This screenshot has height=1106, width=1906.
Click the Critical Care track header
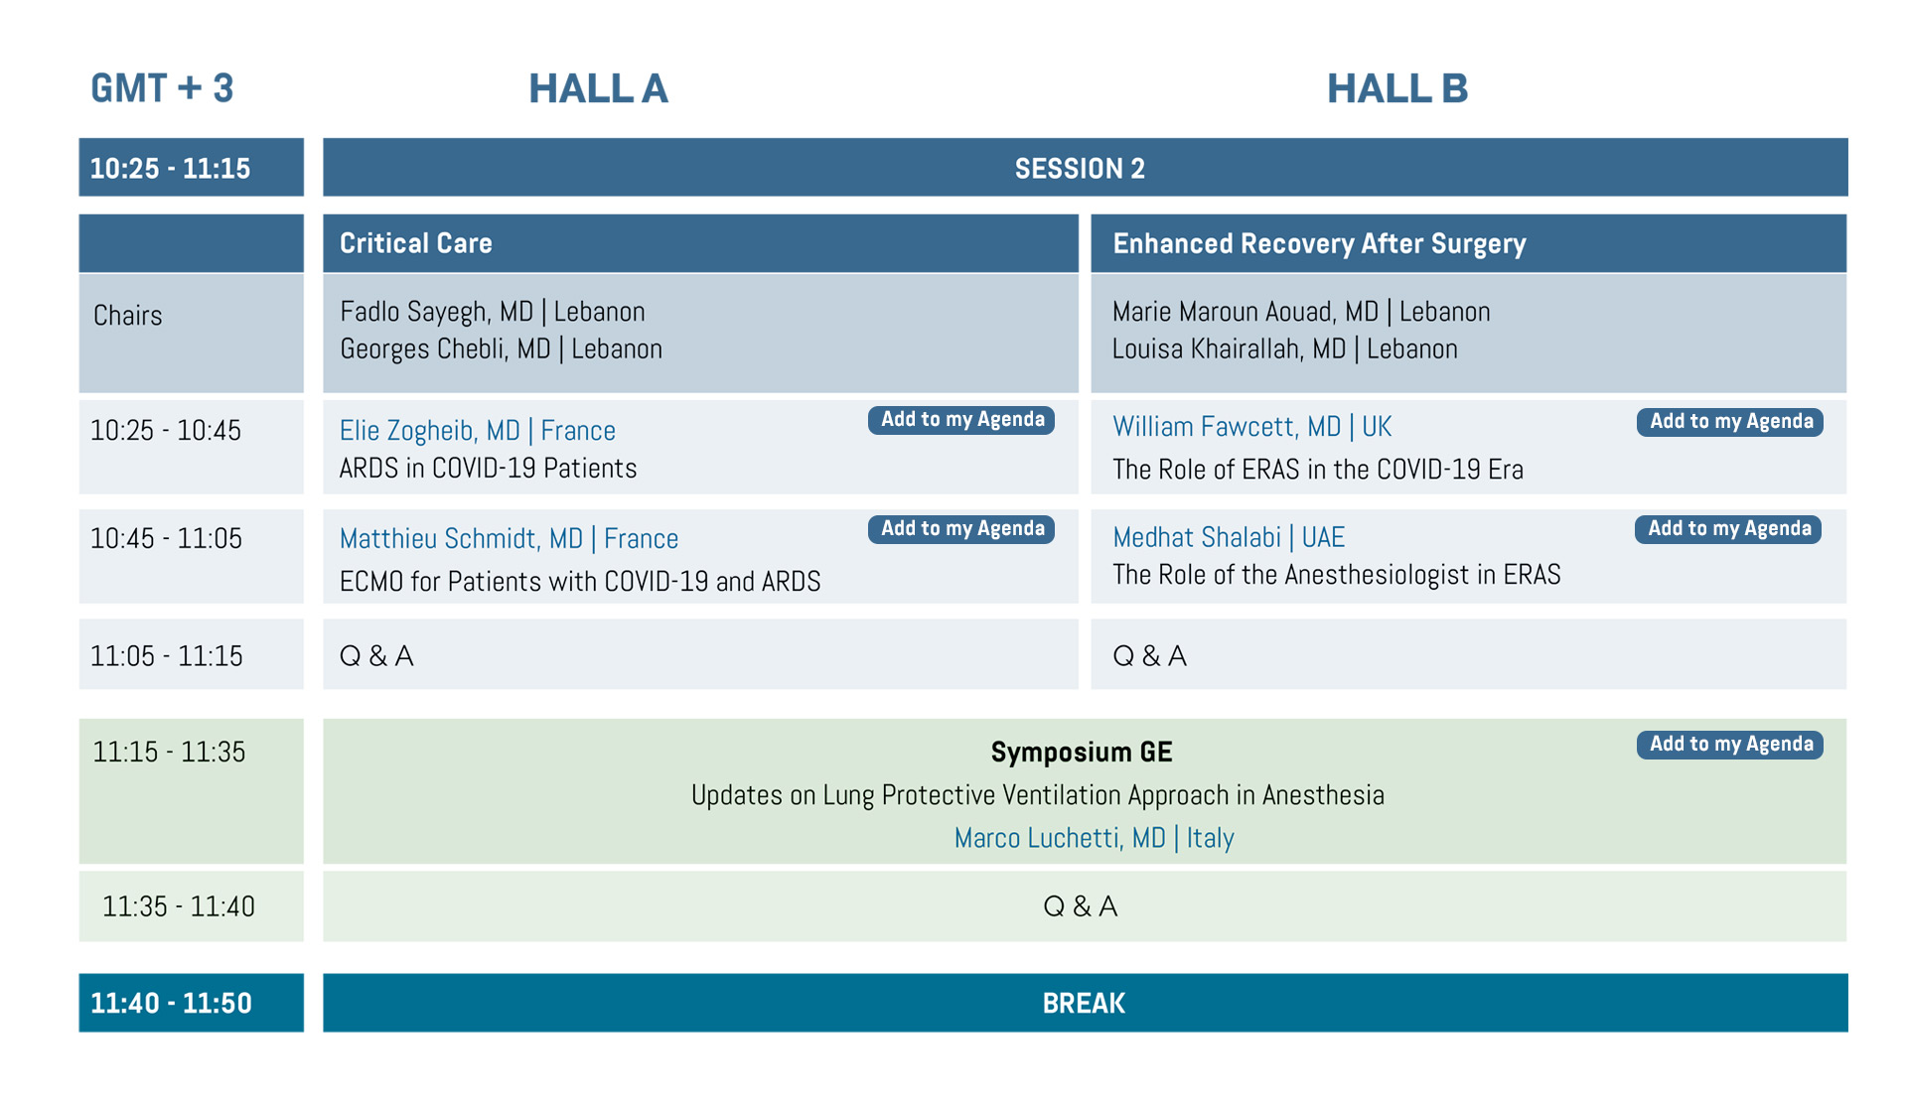[x=700, y=243]
